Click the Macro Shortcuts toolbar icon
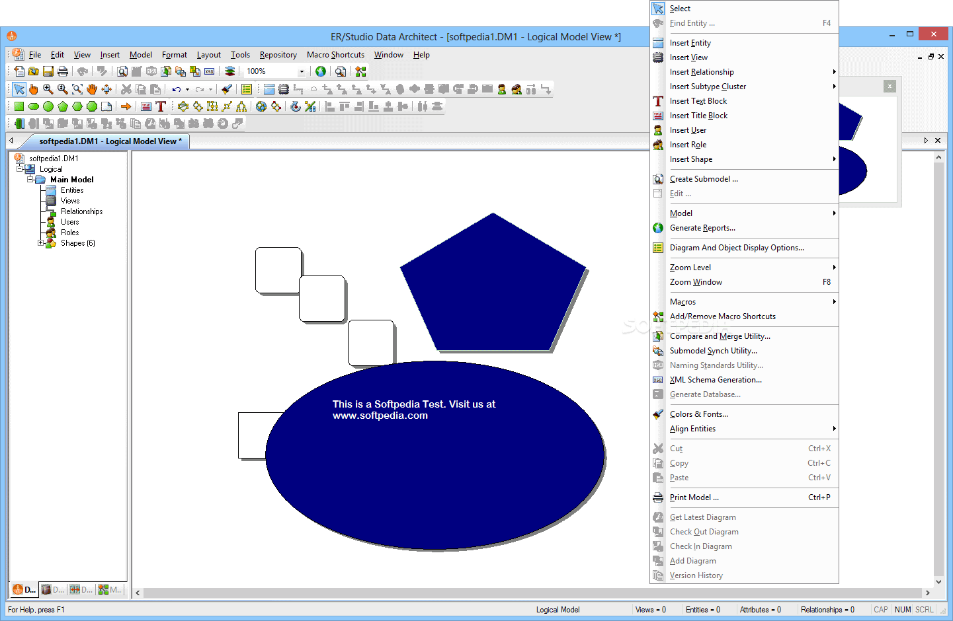 [x=360, y=71]
